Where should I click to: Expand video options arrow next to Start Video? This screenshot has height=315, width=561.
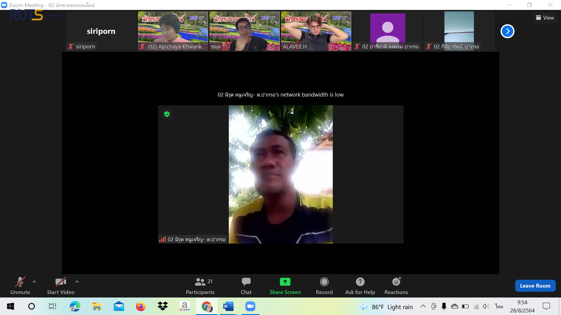77,282
